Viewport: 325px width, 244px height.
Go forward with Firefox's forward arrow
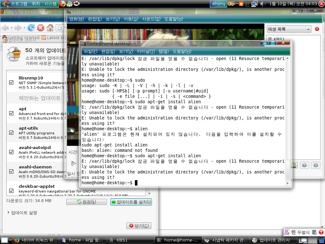coord(18,27)
